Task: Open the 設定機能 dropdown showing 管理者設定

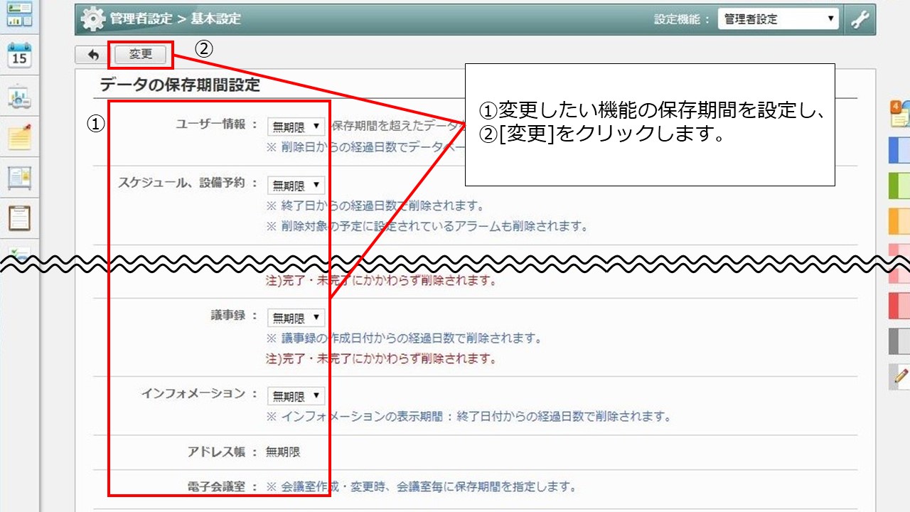Action: coord(778,19)
